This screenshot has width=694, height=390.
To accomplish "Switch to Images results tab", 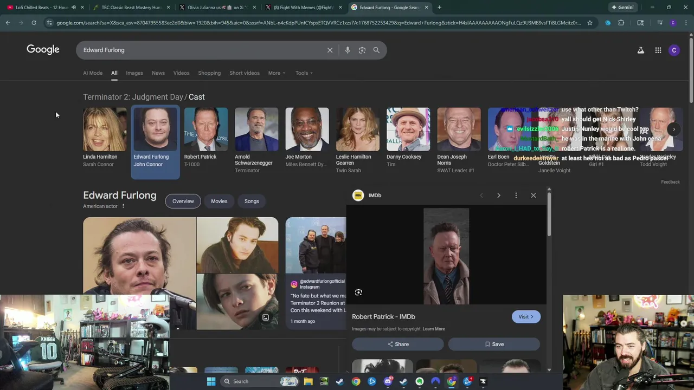I will pos(134,73).
